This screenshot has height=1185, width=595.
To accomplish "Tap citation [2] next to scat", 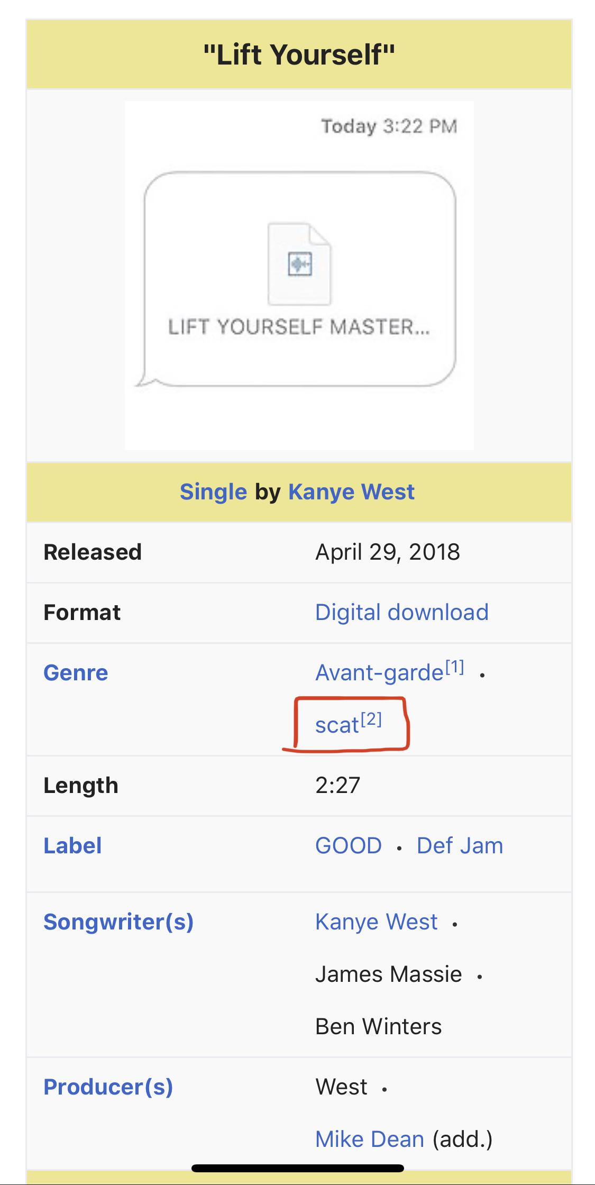I will click(371, 719).
